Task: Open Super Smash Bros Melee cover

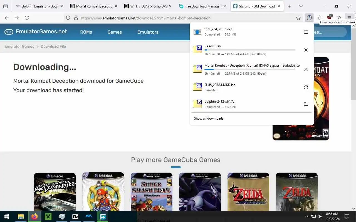Action: click(152, 192)
